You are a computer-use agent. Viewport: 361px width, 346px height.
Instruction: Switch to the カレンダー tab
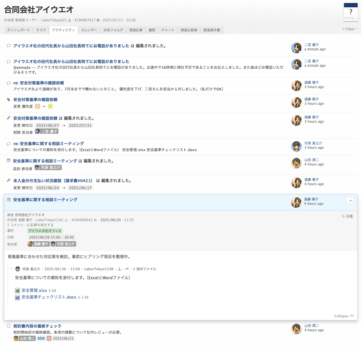tap(89, 30)
